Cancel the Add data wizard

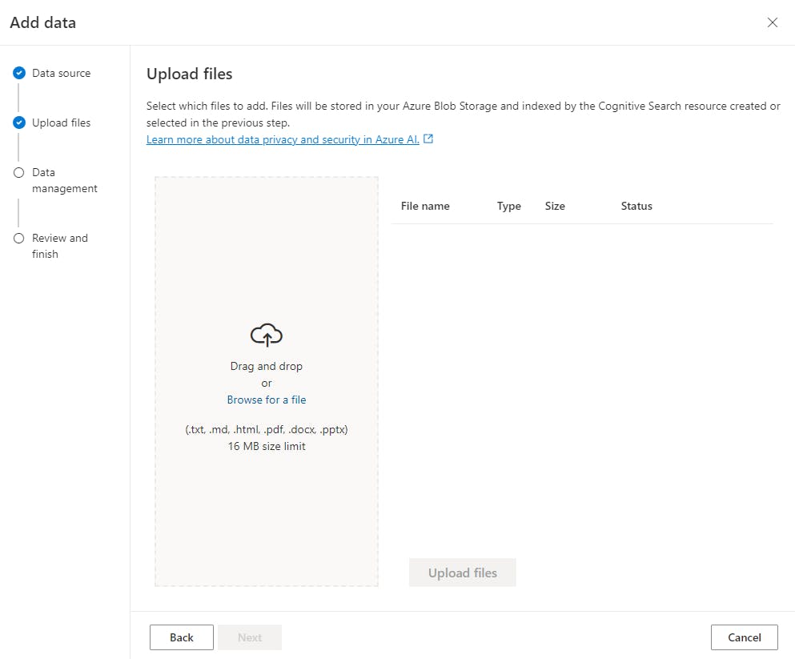[x=744, y=637]
